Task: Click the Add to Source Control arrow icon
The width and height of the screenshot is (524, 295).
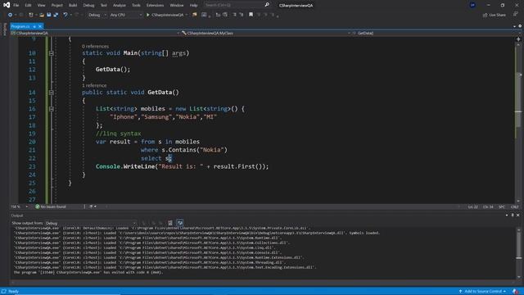Action: point(460,292)
